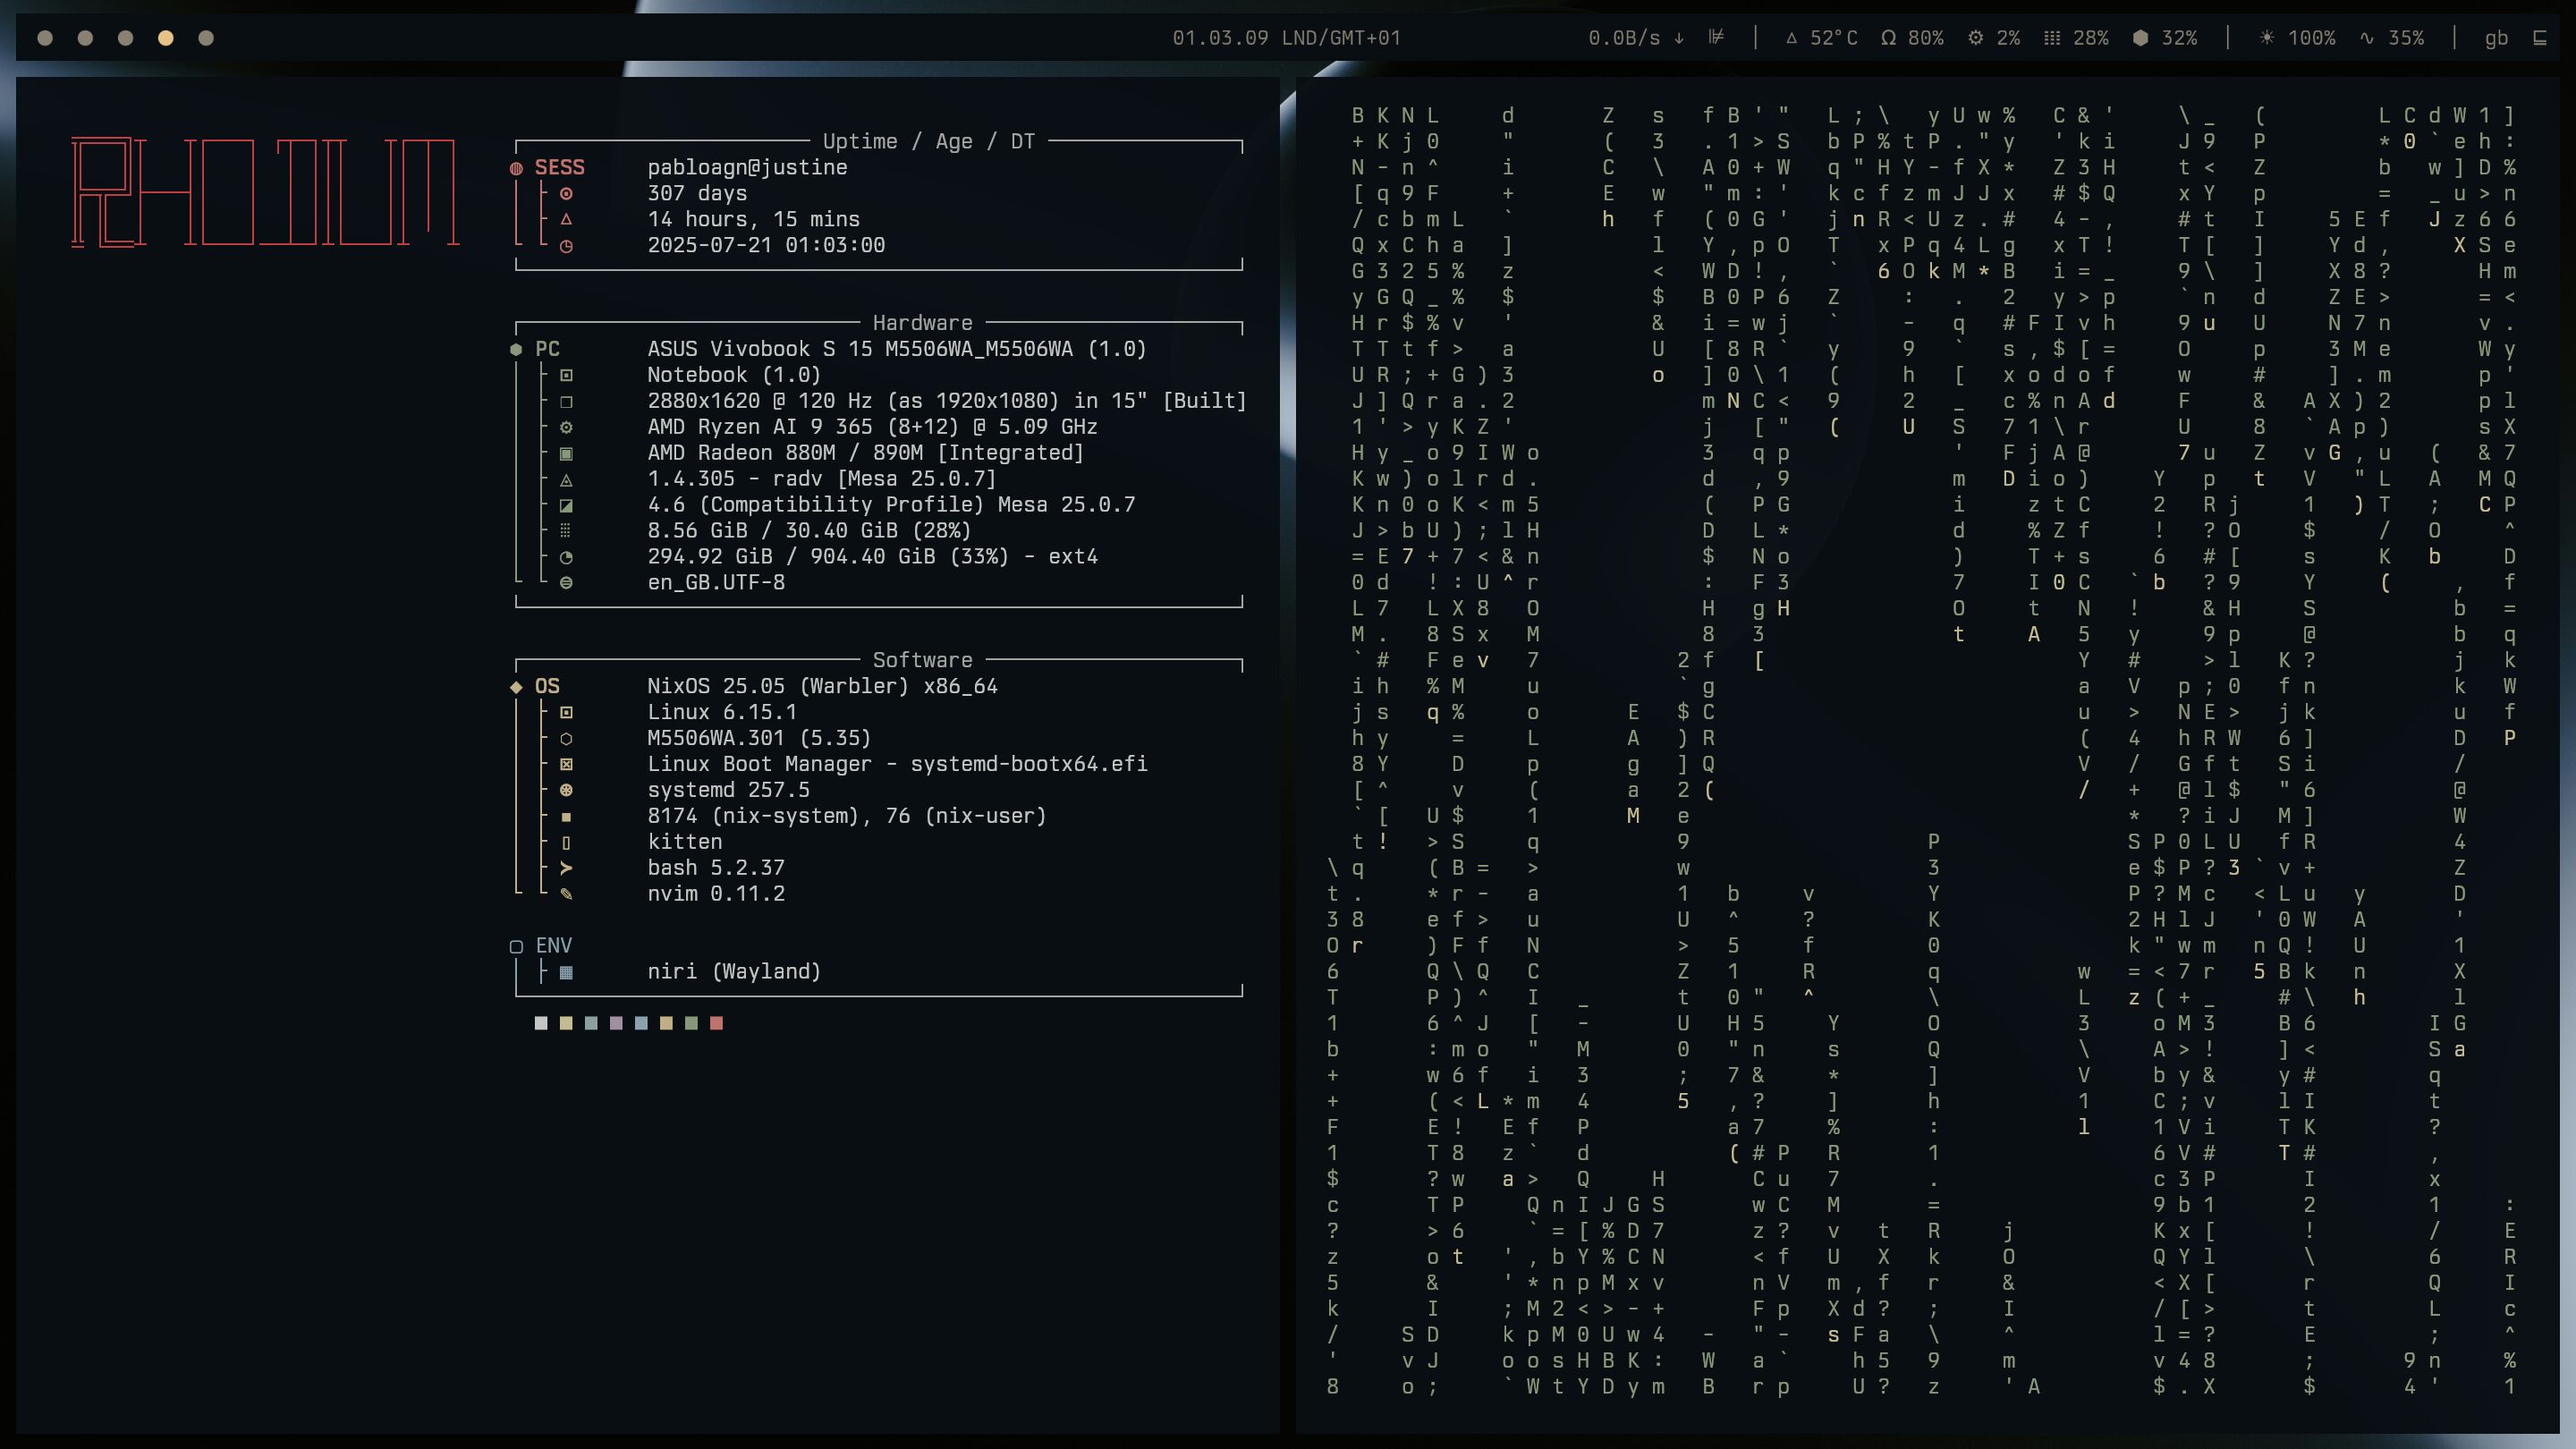Screen dimensions: 2576x1449
Task: Click the 01.03.09 LND/GMT+01 clock
Action: coord(1286,38)
